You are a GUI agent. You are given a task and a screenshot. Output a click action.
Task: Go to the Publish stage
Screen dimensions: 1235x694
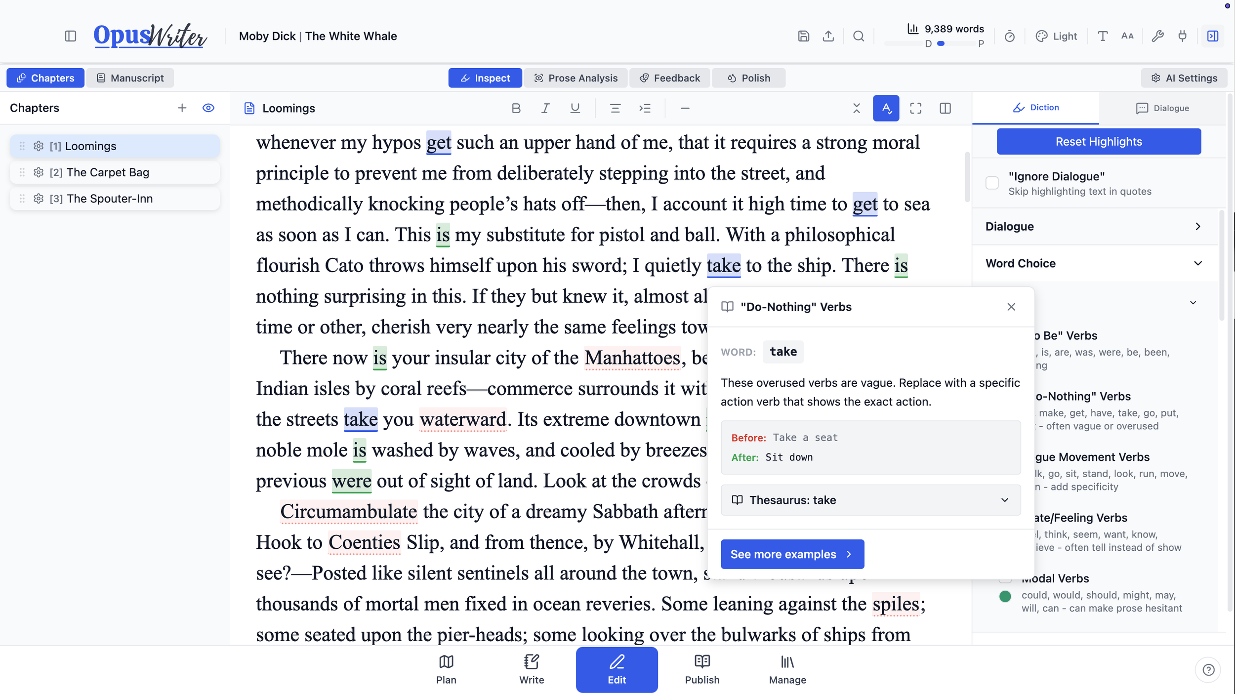pyautogui.click(x=702, y=669)
